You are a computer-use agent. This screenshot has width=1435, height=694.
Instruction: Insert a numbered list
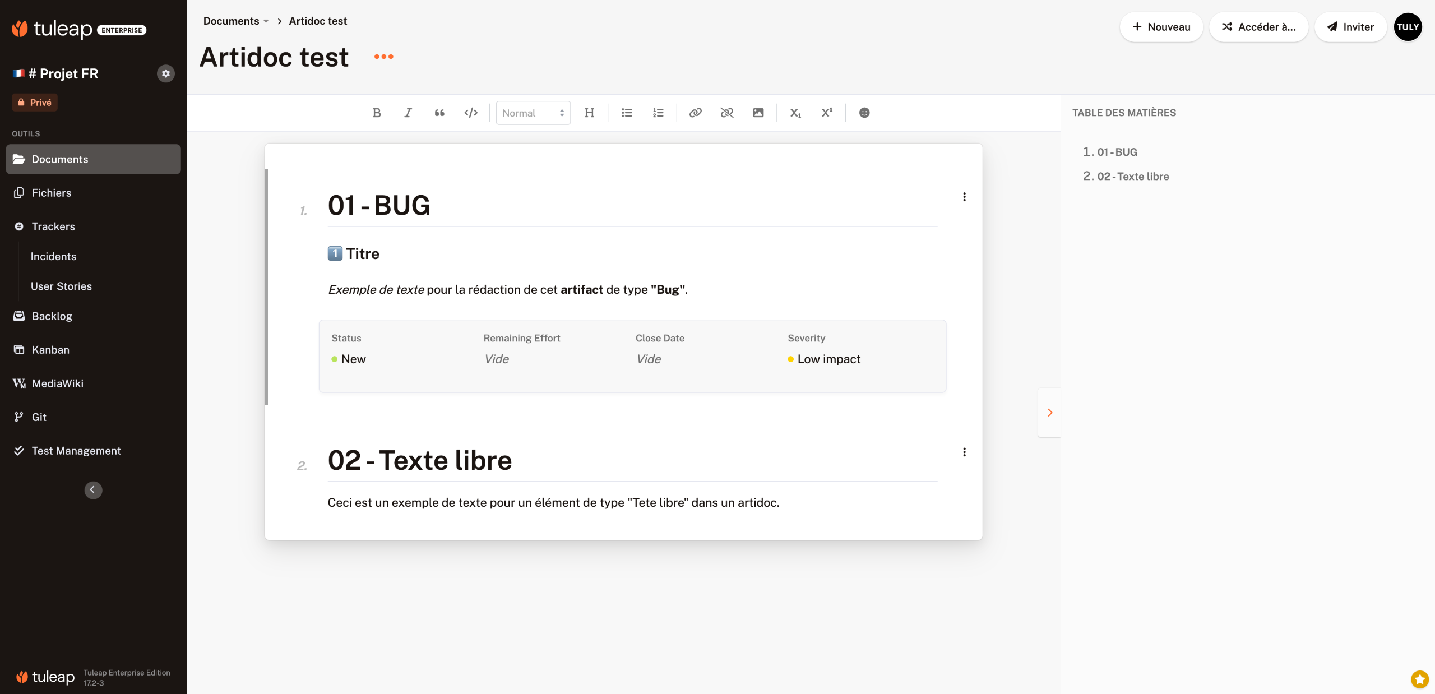click(x=658, y=113)
